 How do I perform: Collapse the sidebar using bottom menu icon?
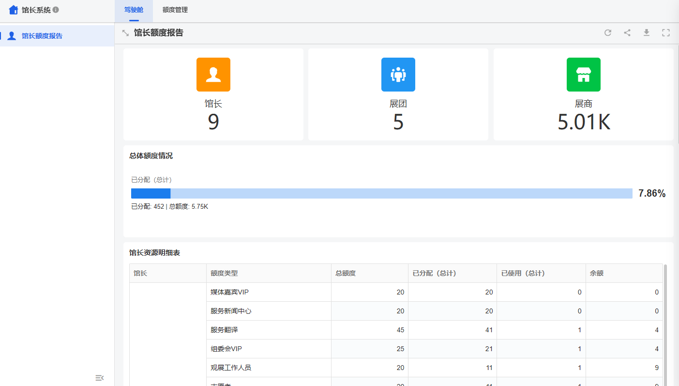100,378
